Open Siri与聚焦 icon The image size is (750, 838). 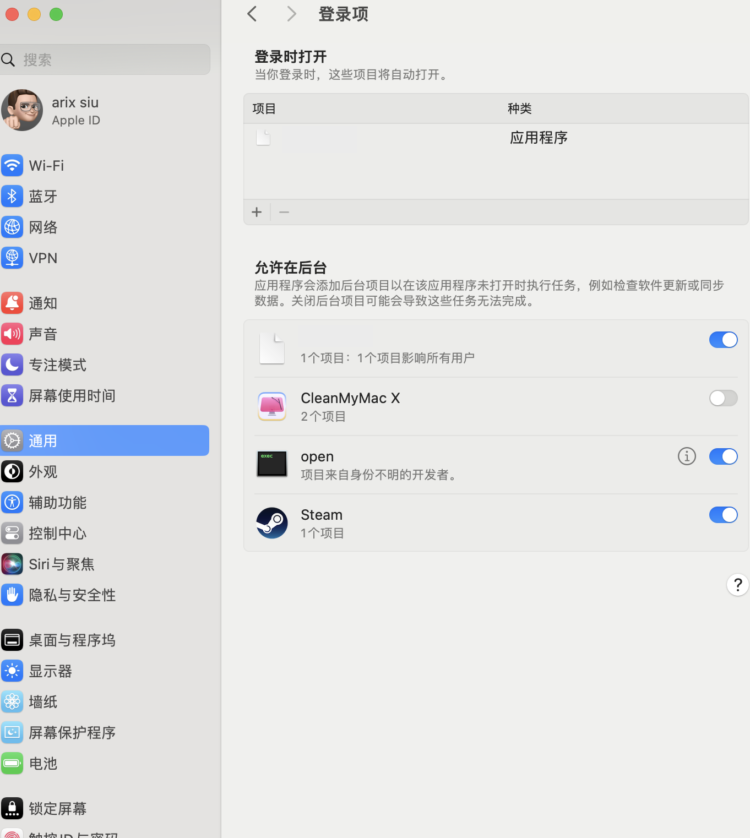[x=12, y=564]
